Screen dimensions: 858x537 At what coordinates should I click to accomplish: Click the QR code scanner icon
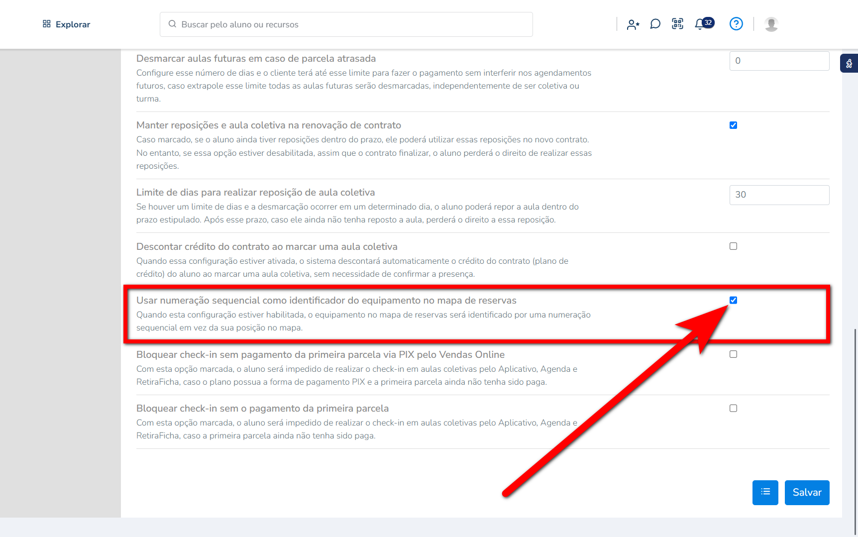(677, 24)
